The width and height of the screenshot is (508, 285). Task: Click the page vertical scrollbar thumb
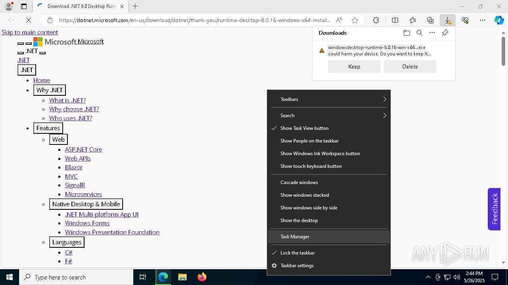pos(503,51)
